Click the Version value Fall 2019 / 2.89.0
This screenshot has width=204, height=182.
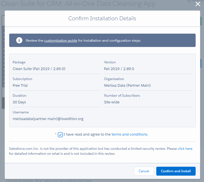click(119, 69)
